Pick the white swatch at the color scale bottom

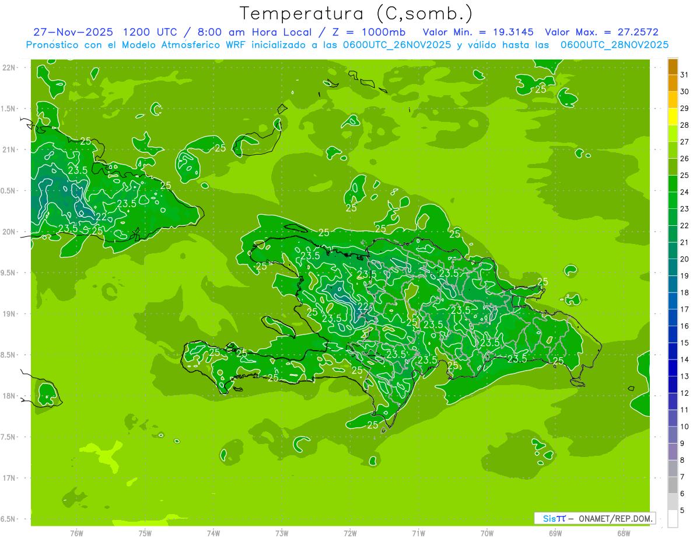click(673, 518)
